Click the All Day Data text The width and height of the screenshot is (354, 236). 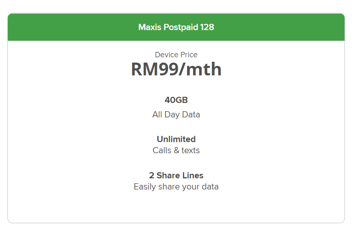(176, 114)
